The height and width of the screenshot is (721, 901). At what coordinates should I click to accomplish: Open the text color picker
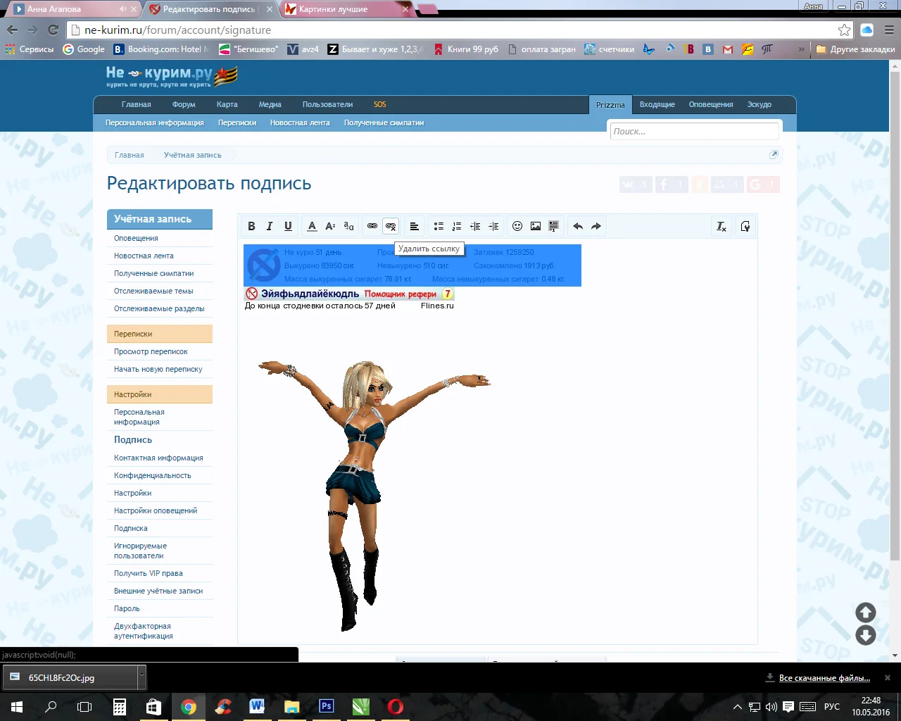click(x=312, y=226)
